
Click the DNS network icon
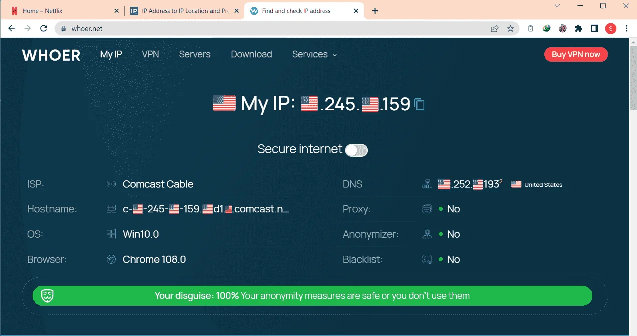click(x=427, y=184)
